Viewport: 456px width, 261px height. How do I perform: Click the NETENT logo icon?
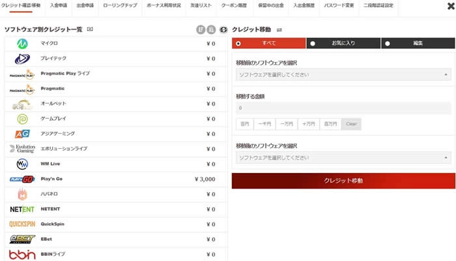(22, 209)
